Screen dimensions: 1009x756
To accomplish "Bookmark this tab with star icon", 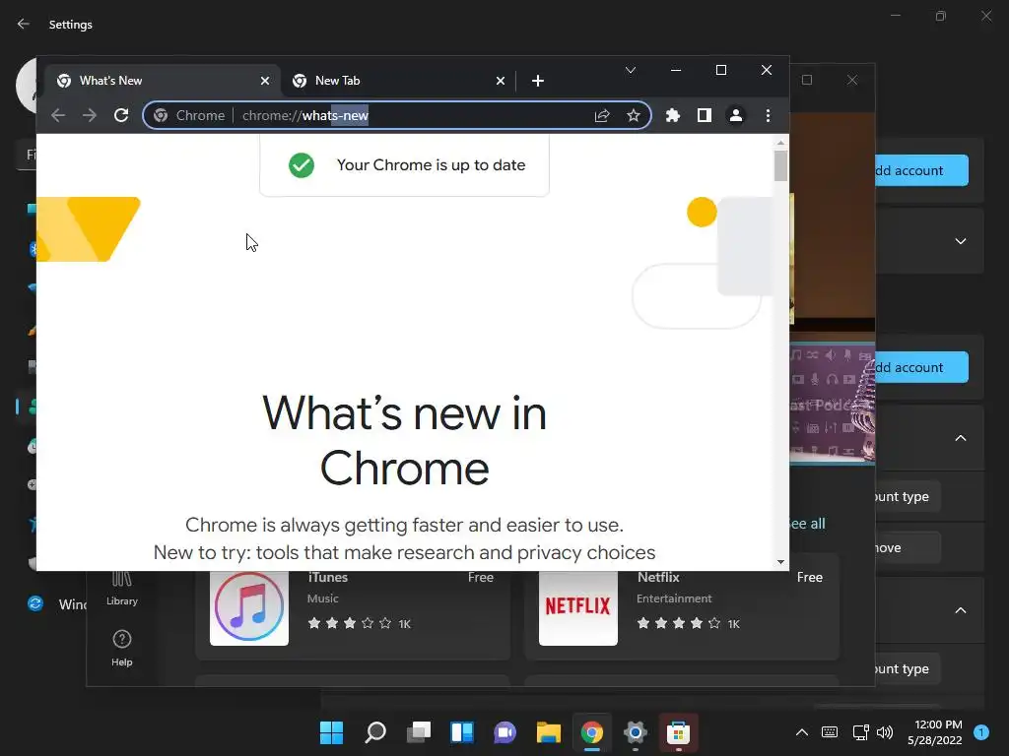I will 634,116.
